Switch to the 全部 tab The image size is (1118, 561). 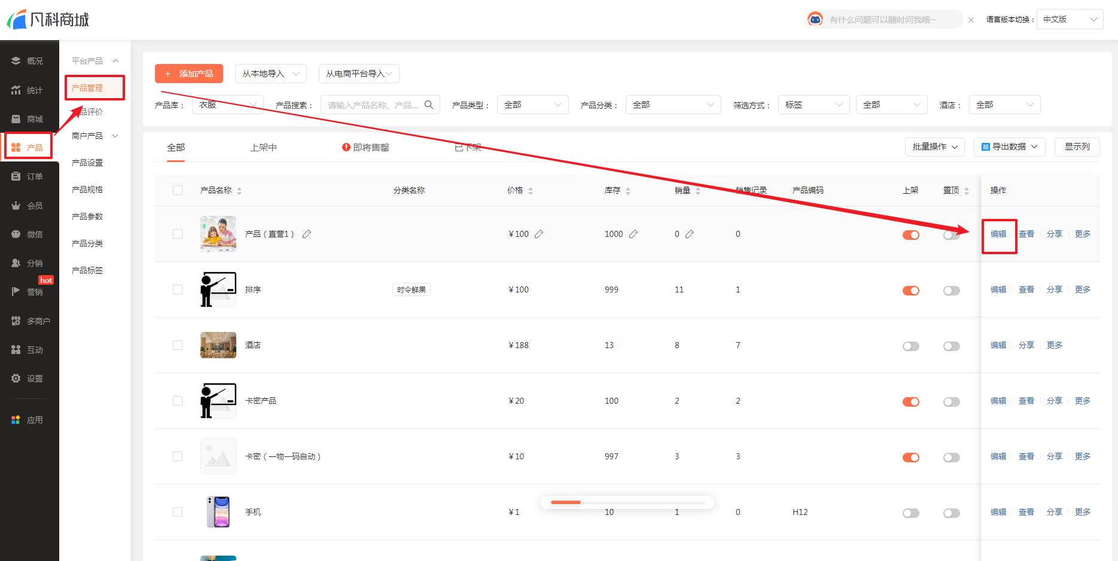pos(176,147)
